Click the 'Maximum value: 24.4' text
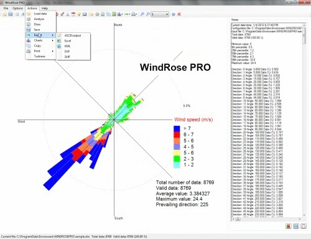 click(179, 199)
